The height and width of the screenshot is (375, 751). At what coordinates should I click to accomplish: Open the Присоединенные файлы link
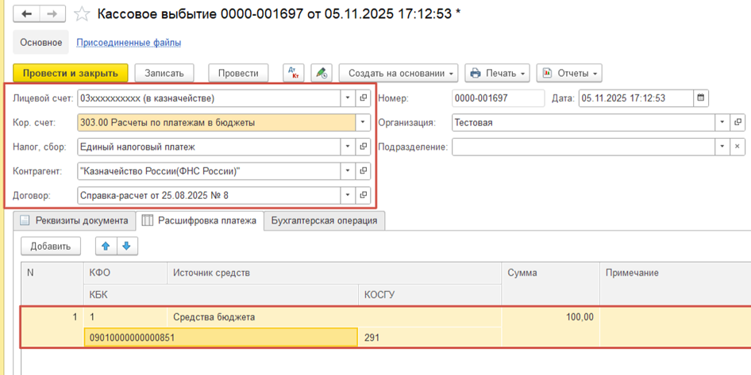pyautogui.click(x=129, y=43)
